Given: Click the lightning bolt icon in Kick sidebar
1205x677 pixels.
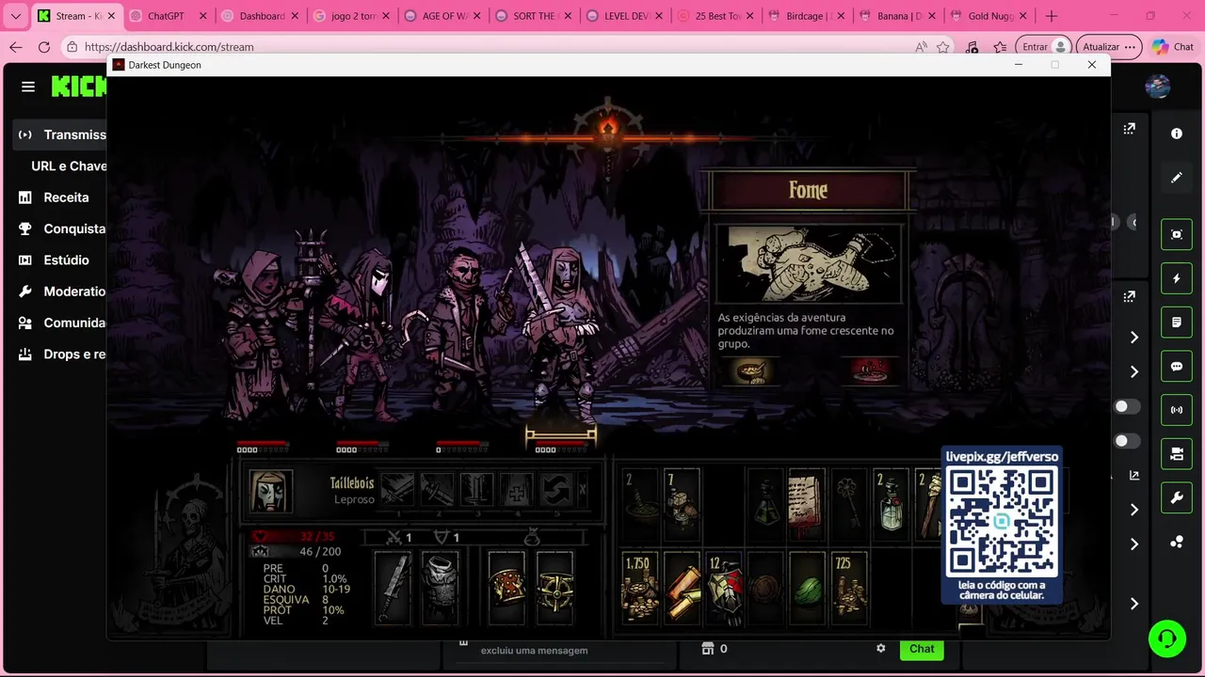Looking at the screenshot, I should [x=1177, y=278].
